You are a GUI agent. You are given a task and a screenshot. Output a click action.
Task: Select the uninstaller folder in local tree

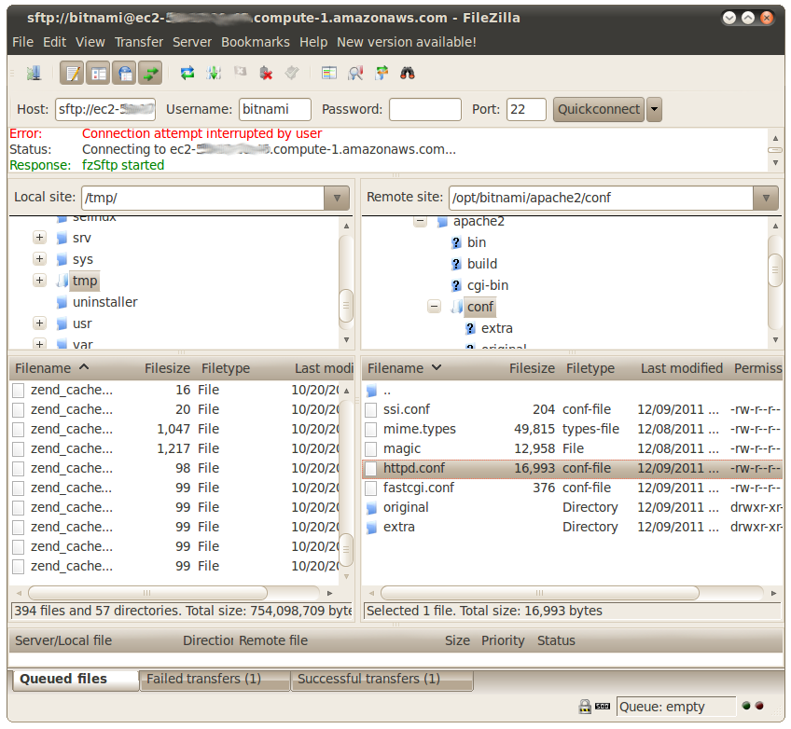click(x=104, y=302)
